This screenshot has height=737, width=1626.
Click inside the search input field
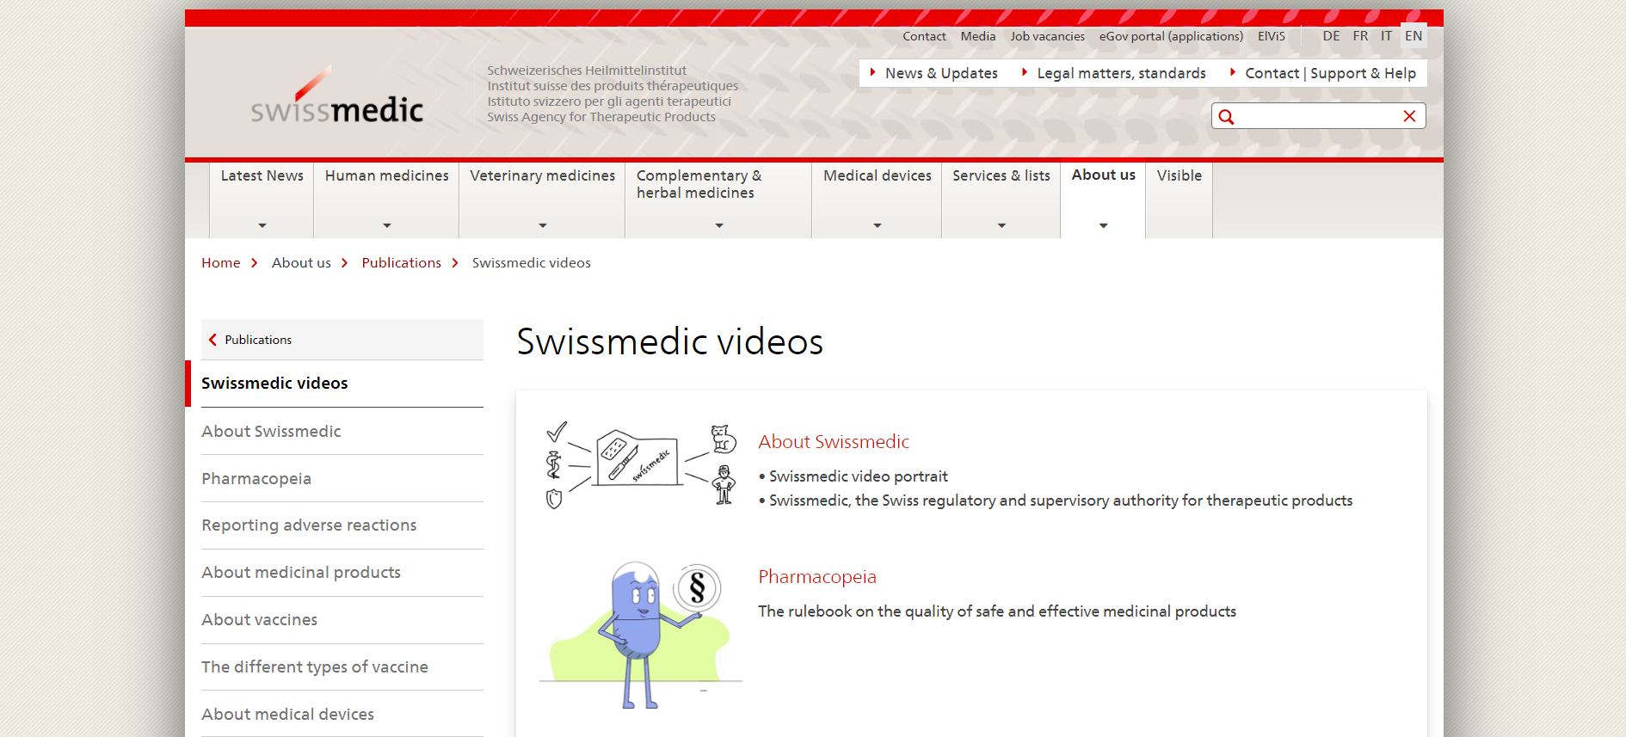pyautogui.click(x=1316, y=116)
